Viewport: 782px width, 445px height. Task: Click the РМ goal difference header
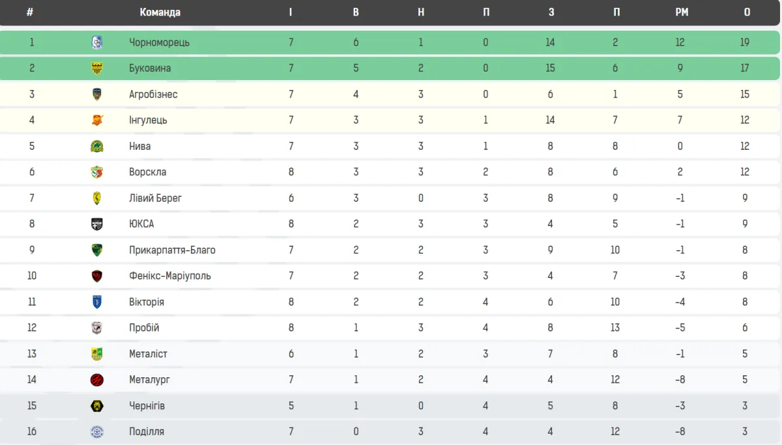682,12
